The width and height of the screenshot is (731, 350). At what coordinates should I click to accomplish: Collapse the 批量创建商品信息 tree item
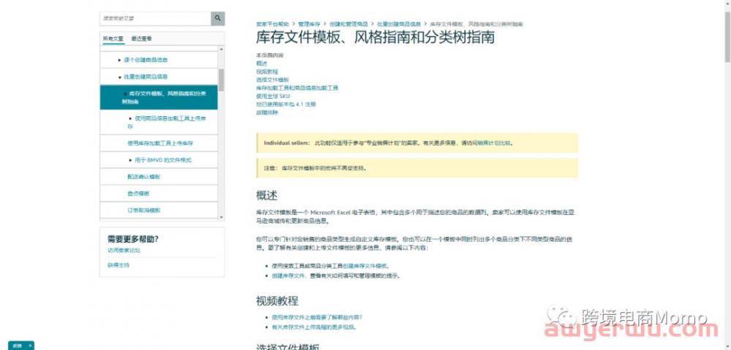click(120, 77)
